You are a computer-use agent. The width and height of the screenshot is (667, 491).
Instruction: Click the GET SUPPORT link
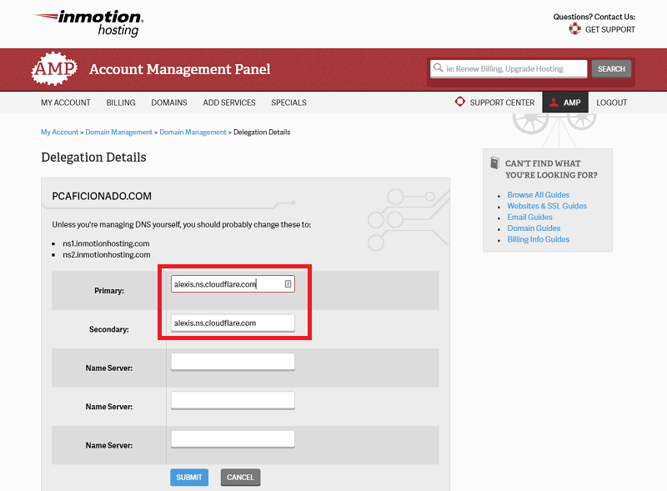coord(609,29)
